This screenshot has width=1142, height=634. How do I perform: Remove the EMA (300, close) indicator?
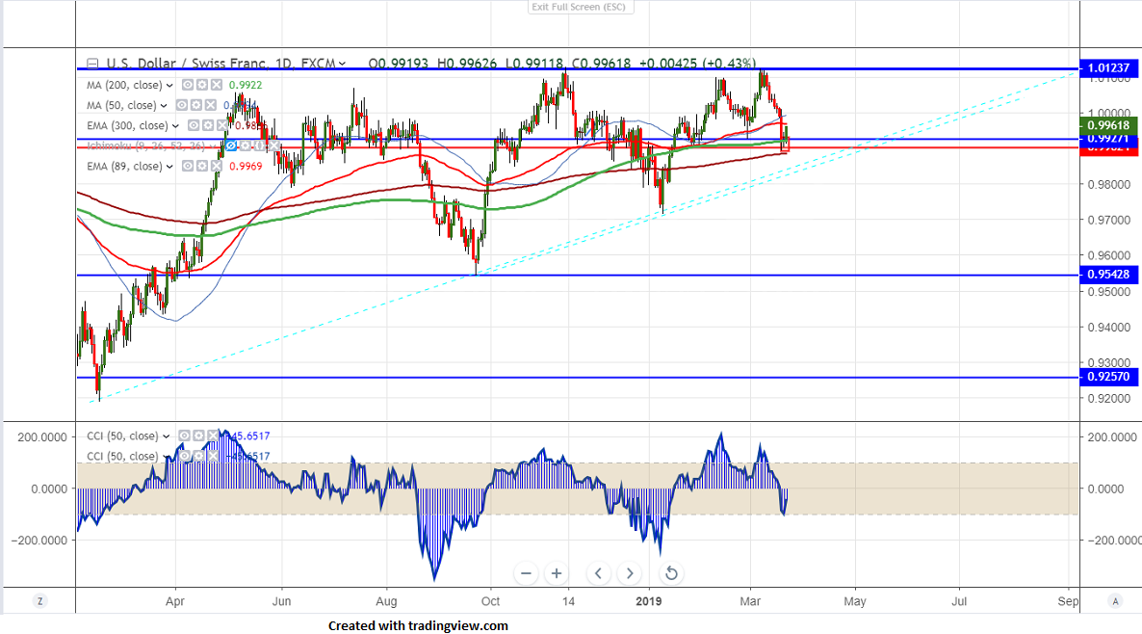(222, 125)
